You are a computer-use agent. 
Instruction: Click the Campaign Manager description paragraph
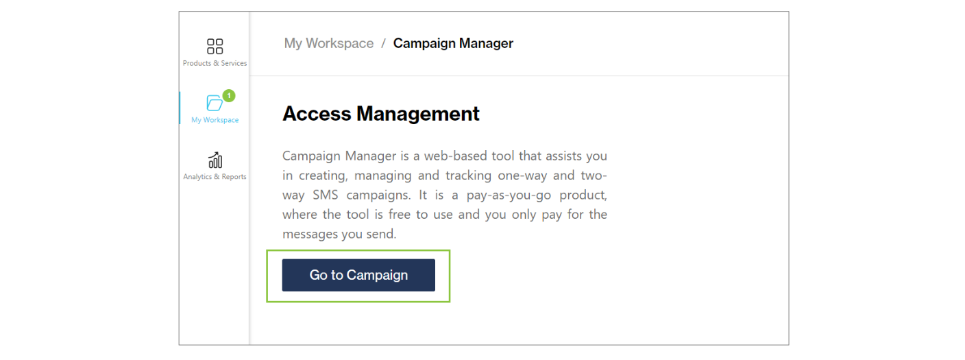pos(444,195)
